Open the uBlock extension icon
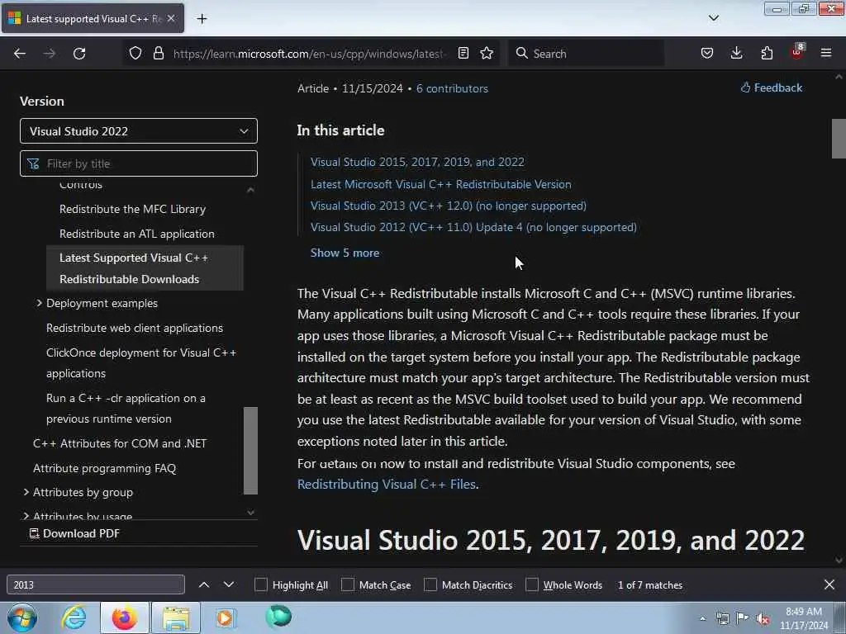The height and width of the screenshot is (634, 846). [797, 52]
